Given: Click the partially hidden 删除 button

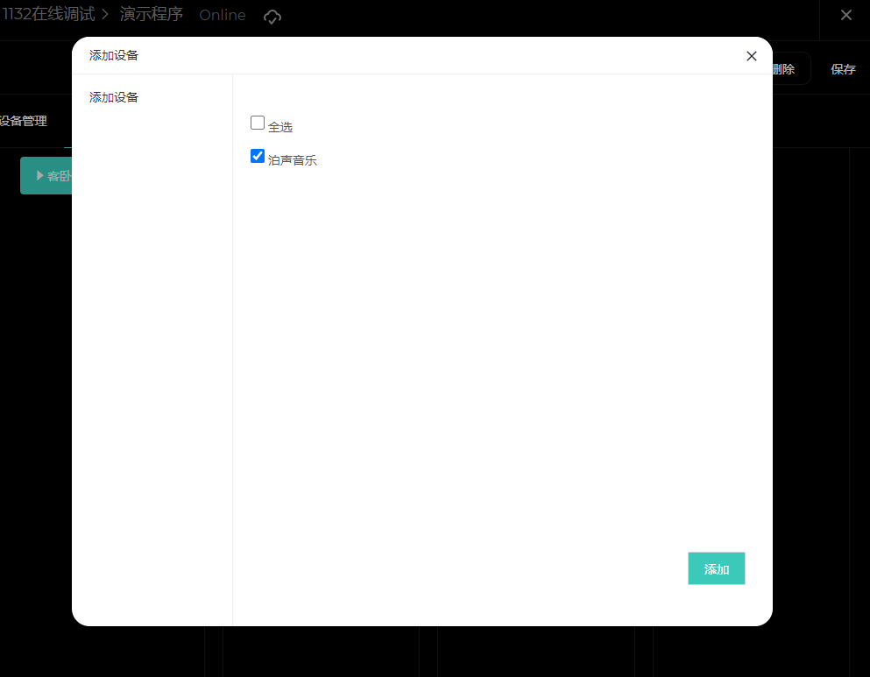Looking at the screenshot, I should pos(783,69).
